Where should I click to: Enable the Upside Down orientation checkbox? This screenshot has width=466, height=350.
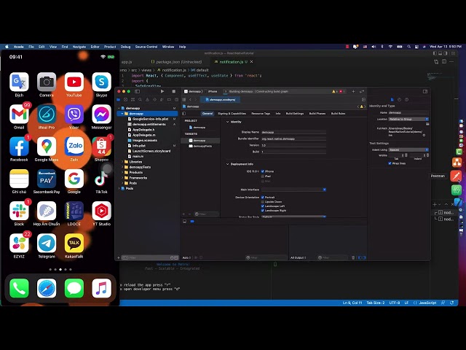point(262,202)
